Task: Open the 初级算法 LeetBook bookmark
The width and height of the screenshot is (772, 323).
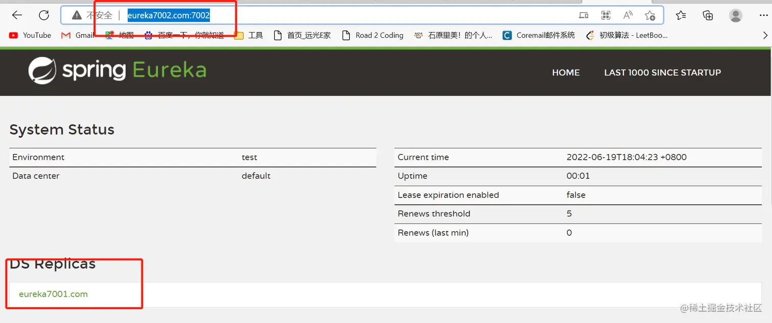Action: click(626, 35)
